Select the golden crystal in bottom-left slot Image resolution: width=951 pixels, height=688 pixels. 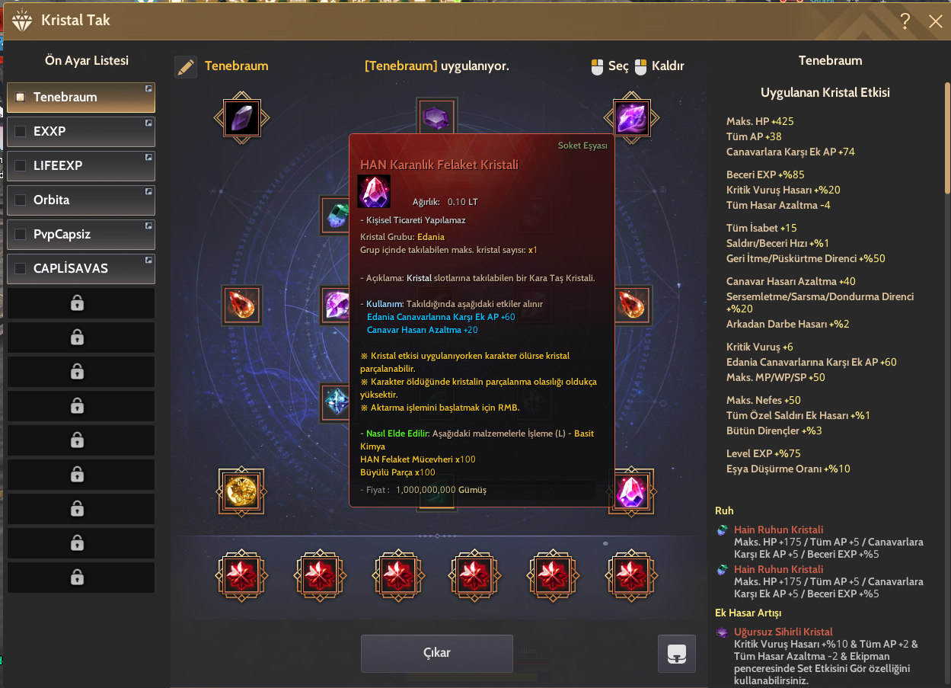[x=242, y=490]
